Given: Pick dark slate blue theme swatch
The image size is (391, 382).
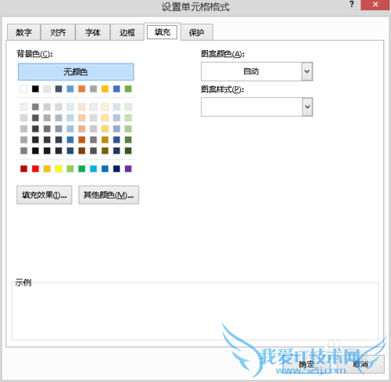Looking at the screenshot, I should pos(59,89).
